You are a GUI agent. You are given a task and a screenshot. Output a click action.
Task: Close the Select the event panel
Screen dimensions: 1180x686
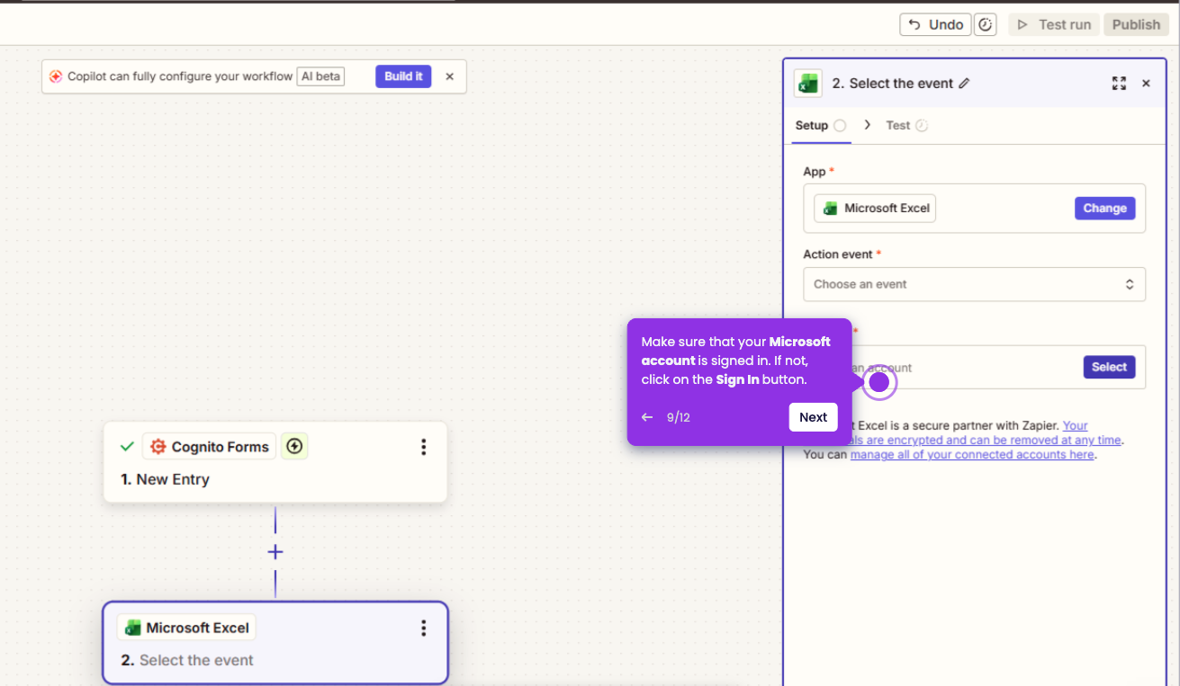pos(1146,83)
